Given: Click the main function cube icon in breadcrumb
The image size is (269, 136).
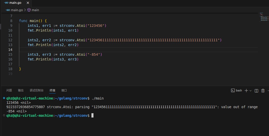Looking at the screenshot, I should (x=29, y=10).
